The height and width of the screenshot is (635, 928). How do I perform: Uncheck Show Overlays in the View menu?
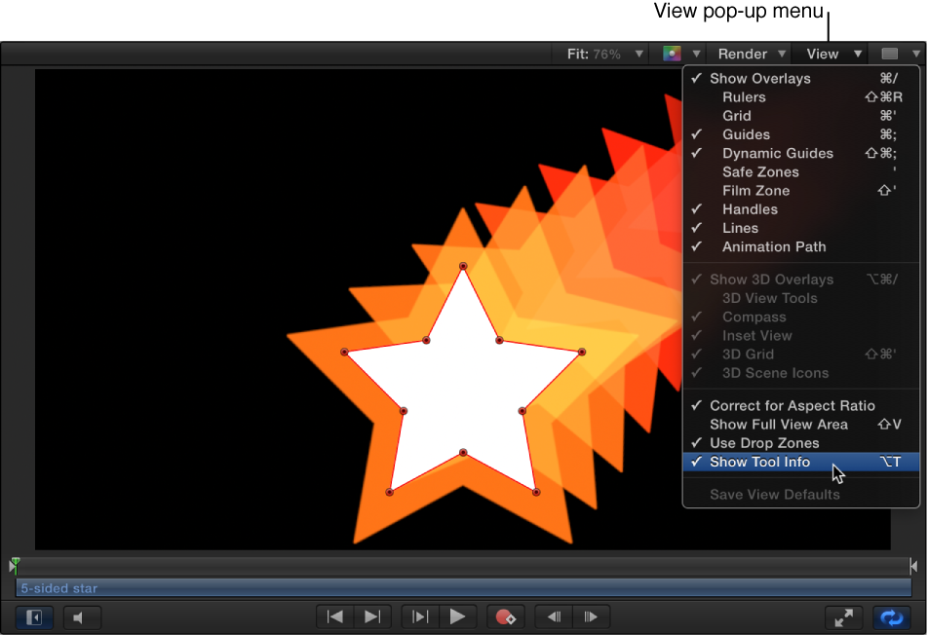pyautogui.click(x=761, y=78)
